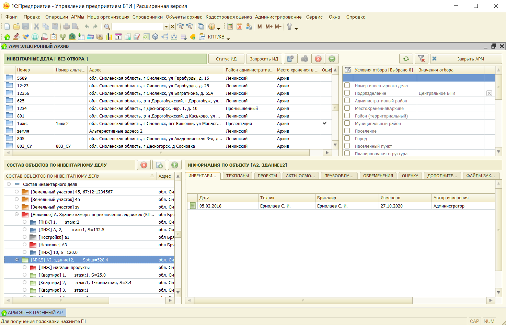Click red delete icon in objects composition
This screenshot has width=506, height=325.
(x=144, y=165)
